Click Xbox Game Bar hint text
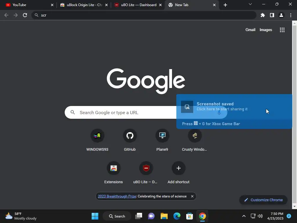This screenshot has width=297, height=223. [211, 124]
